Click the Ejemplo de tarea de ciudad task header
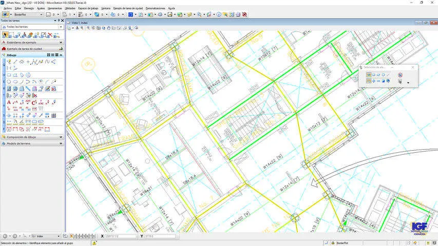The width and height of the screenshot is (438, 246). pyautogui.click(x=32, y=49)
